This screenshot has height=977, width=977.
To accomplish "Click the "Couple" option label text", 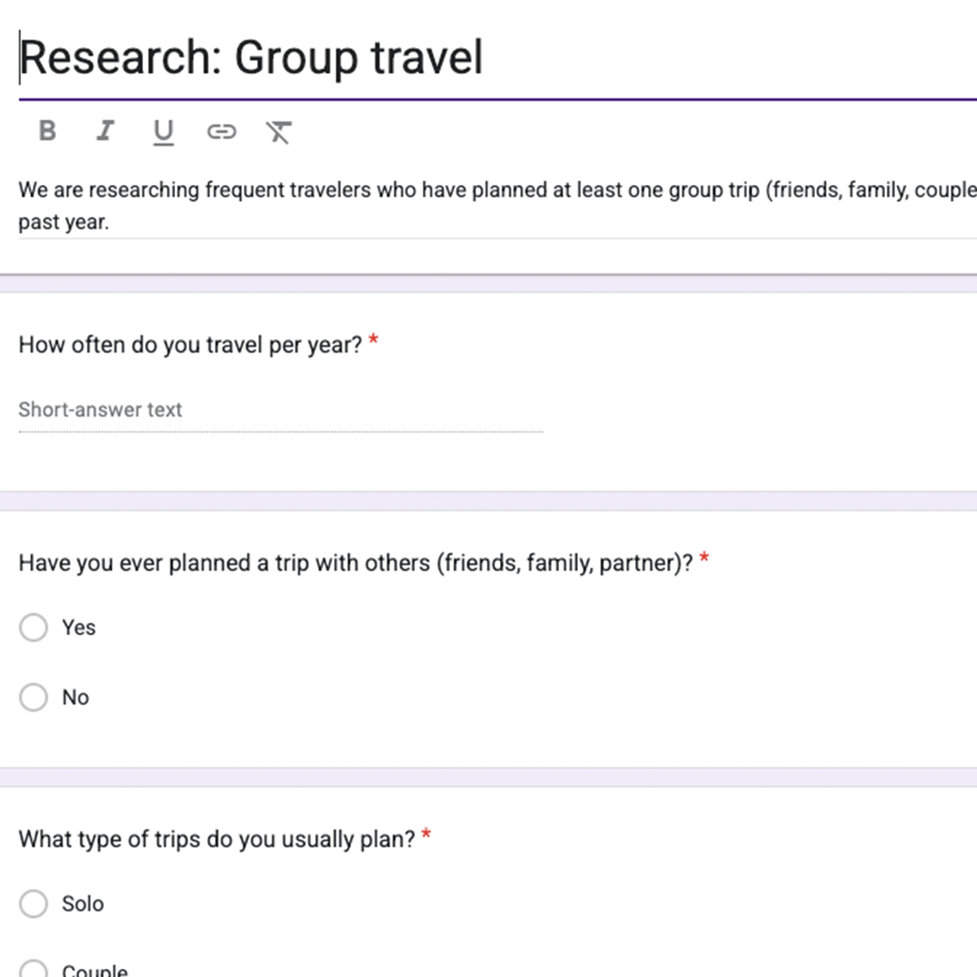I will [x=94, y=969].
